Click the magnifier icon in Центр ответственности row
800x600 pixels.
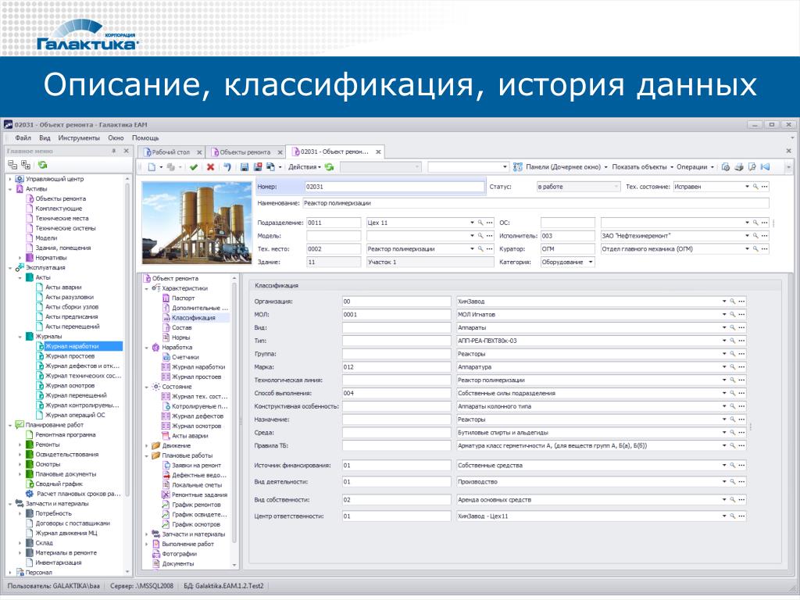click(733, 516)
